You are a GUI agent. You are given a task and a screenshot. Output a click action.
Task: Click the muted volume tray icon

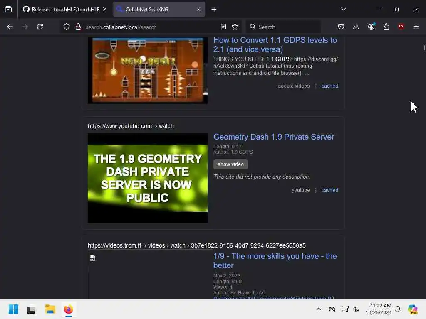356,309
